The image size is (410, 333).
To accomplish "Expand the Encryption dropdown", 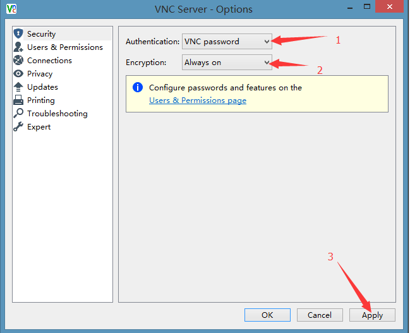I will pos(227,63).
